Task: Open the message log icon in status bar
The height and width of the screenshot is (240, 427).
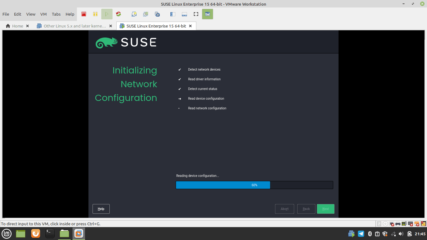Action: click(424, 224)
